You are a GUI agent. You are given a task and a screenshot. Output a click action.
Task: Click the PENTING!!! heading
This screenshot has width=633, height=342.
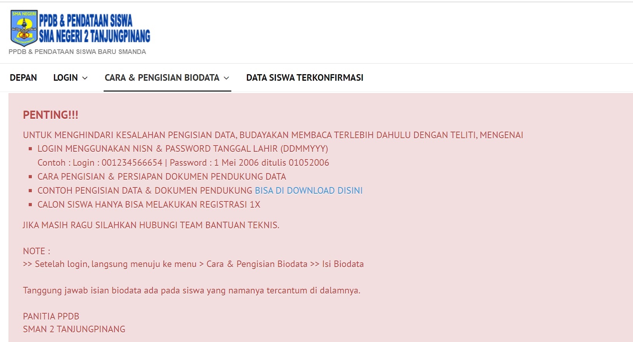pos(50,115)
